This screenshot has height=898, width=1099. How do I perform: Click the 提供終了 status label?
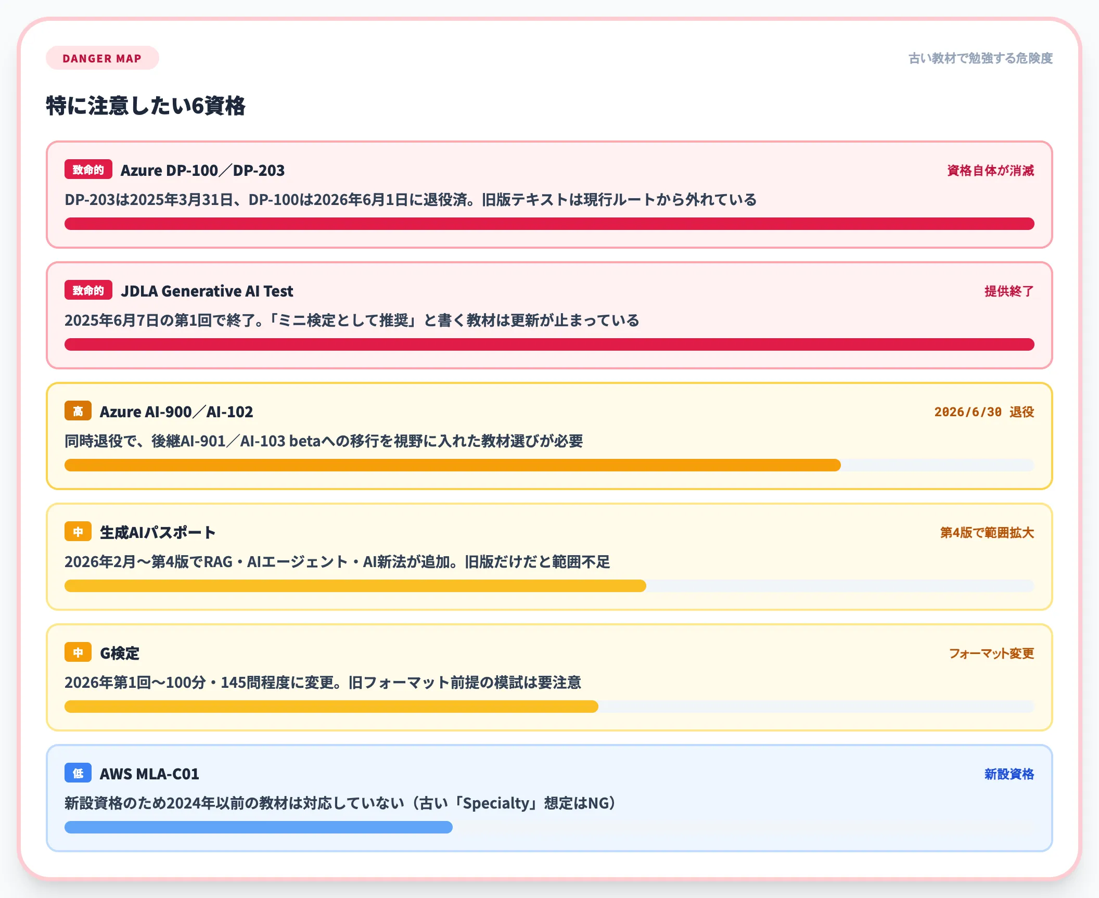tap(1009, 291)
